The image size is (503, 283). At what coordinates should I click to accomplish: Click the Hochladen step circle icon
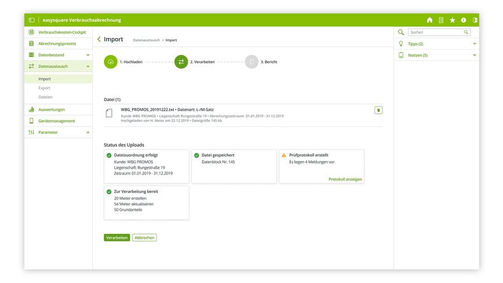pyautogui.click(x=111, y=62)
